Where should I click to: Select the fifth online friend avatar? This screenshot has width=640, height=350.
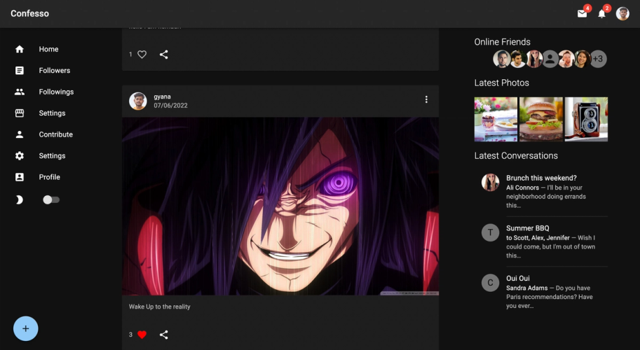pos(566,59)
